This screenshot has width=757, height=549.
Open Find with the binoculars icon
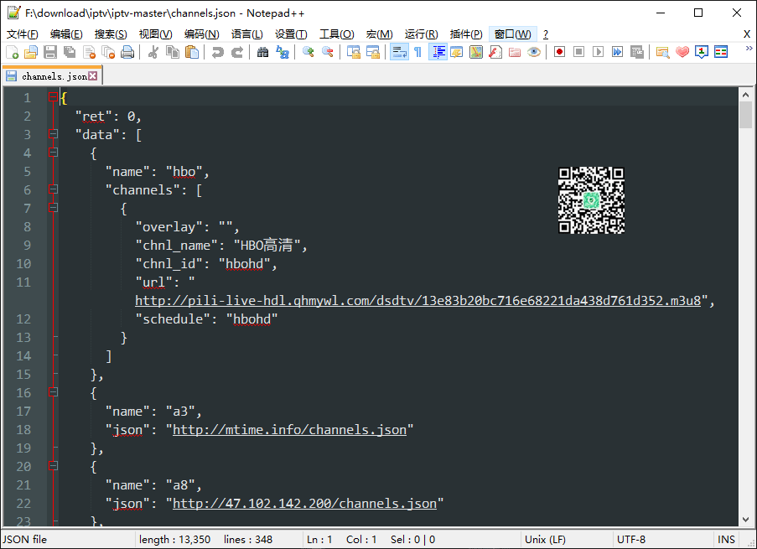[262, 52]
